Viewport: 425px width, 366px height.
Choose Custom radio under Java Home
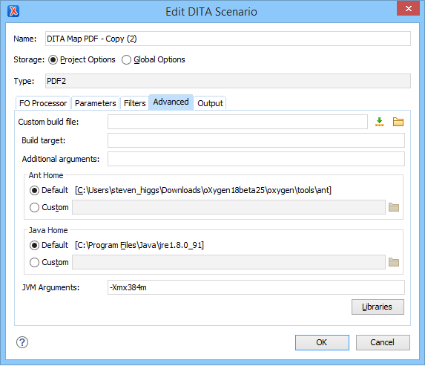[x=34, y=262]
